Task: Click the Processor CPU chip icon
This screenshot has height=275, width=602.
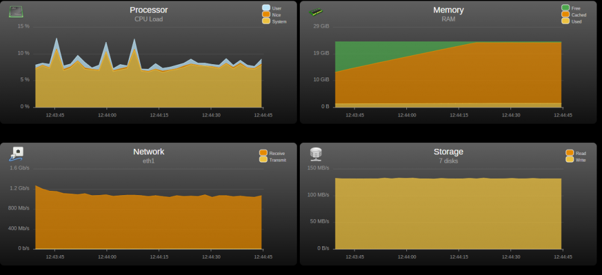Action: [x=16, y=12]
